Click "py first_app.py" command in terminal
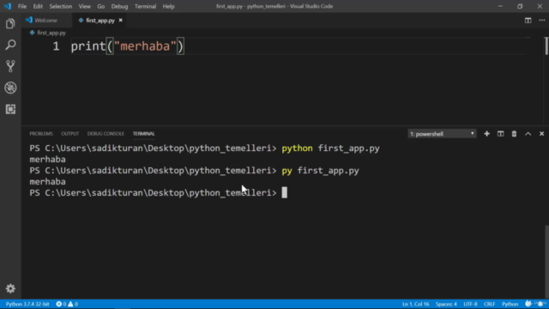Viewport: 549px width, 309px height. [320, 171]
